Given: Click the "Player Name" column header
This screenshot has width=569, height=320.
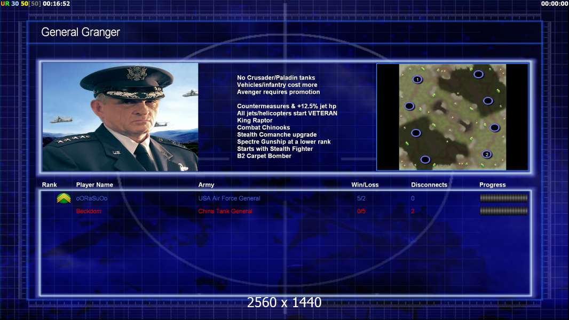Looking at the screenshot, I should 94,185.
